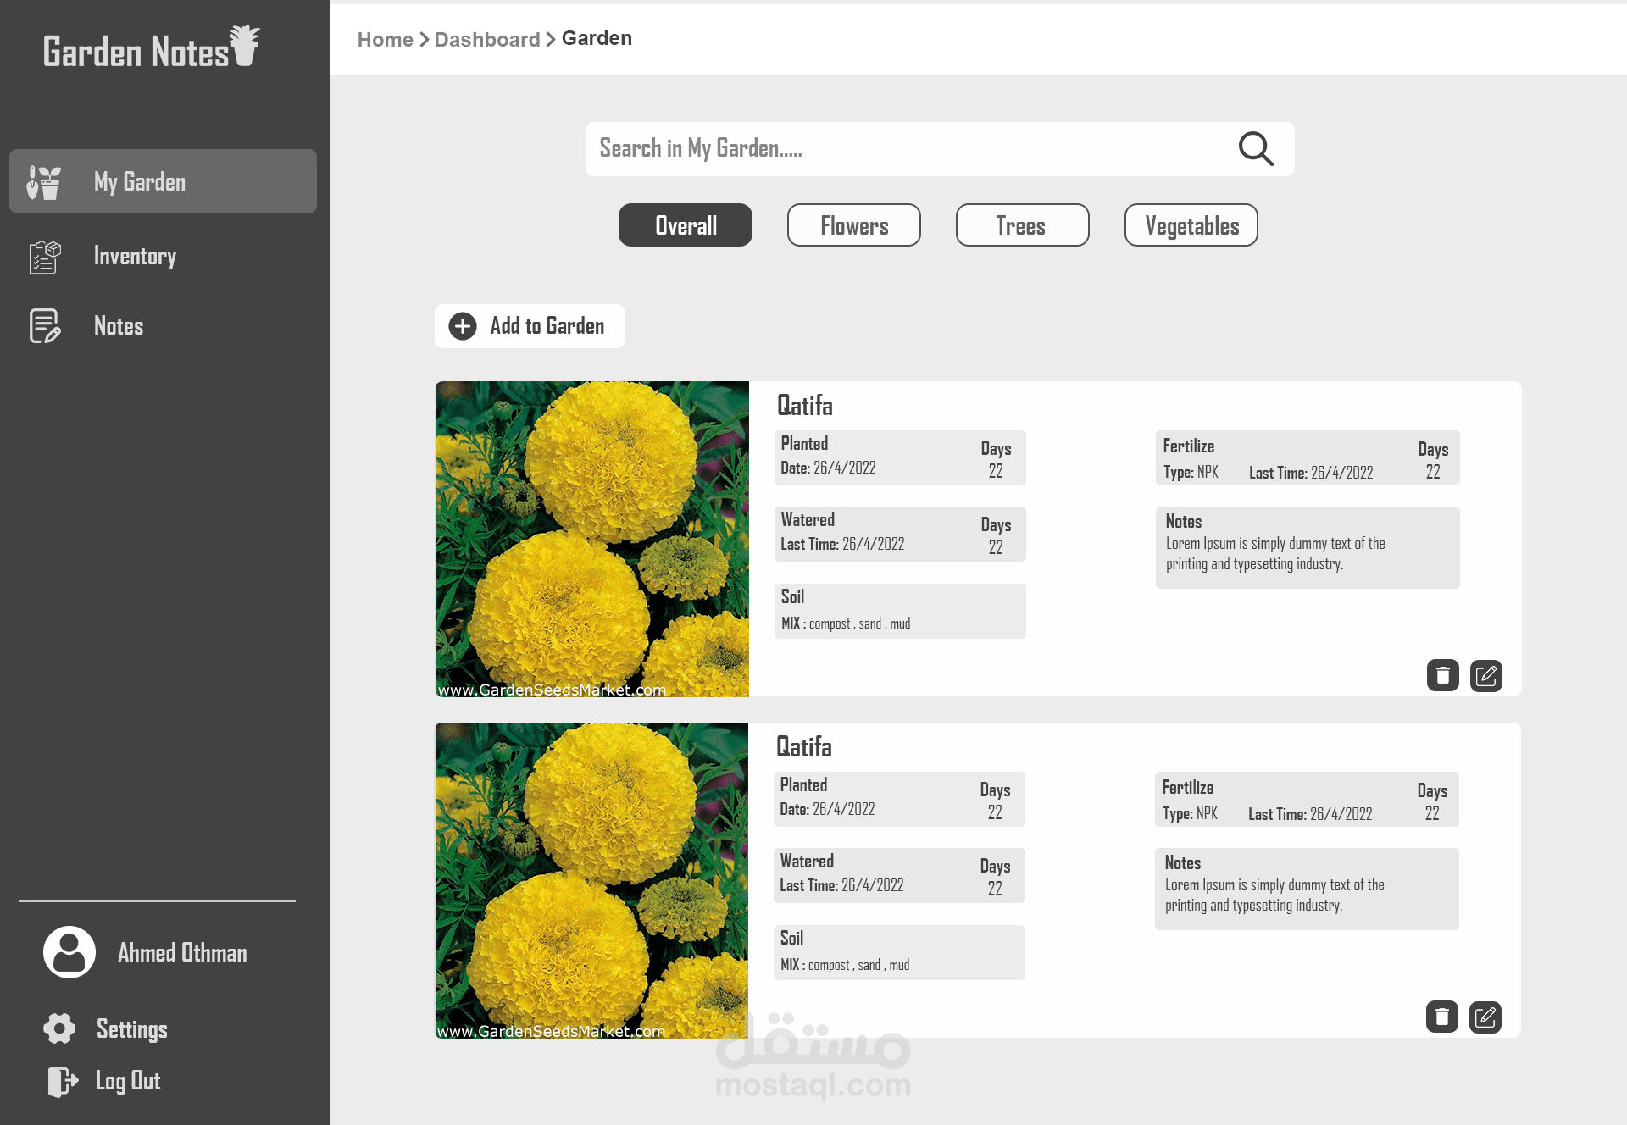Screen dimensions: 1627x1125
Task: Click the plus icon in Add to Garden
Action: click(x=463, y=326)
